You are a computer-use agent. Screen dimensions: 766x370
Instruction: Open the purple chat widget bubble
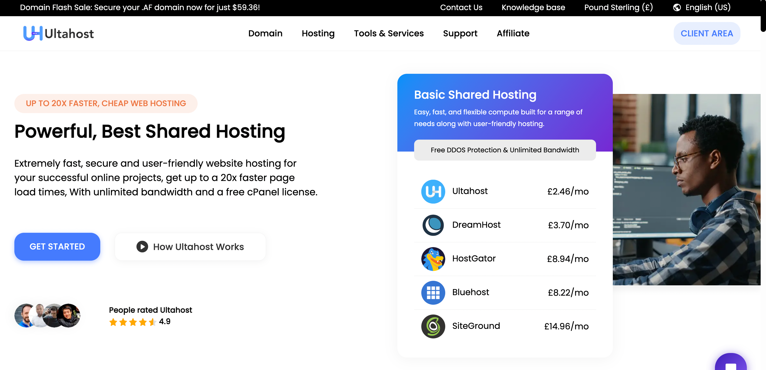click(x=730, y=364)
